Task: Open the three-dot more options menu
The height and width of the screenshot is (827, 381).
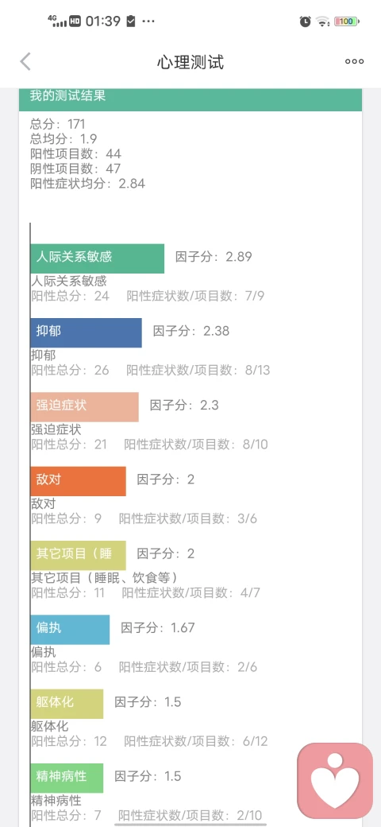Action: [354, 62]
